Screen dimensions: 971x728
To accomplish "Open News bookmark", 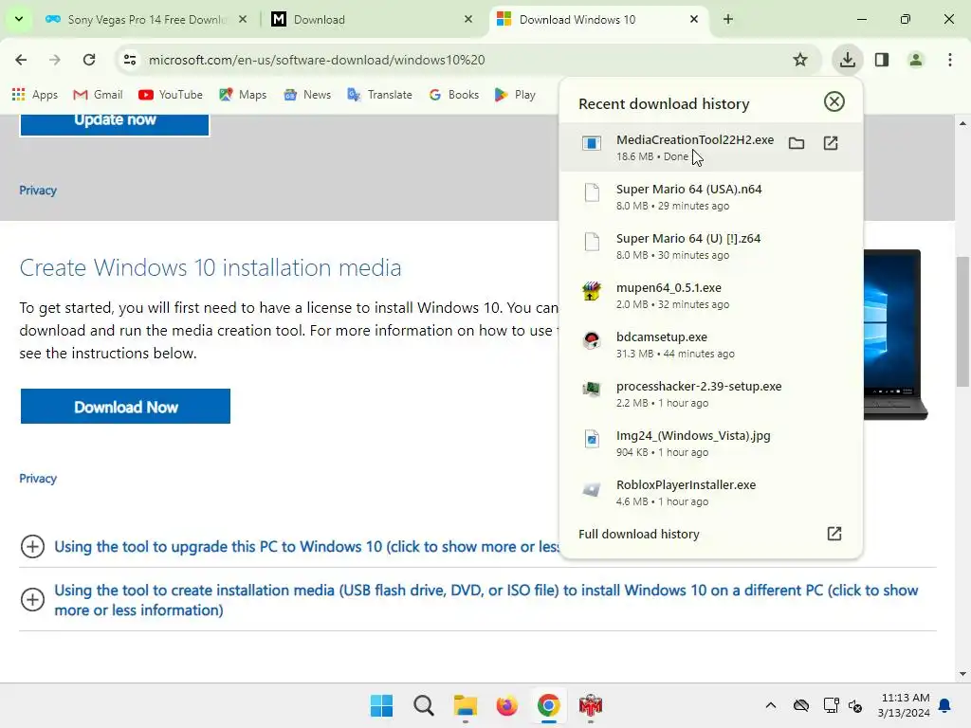I will [x=307, y=95].
